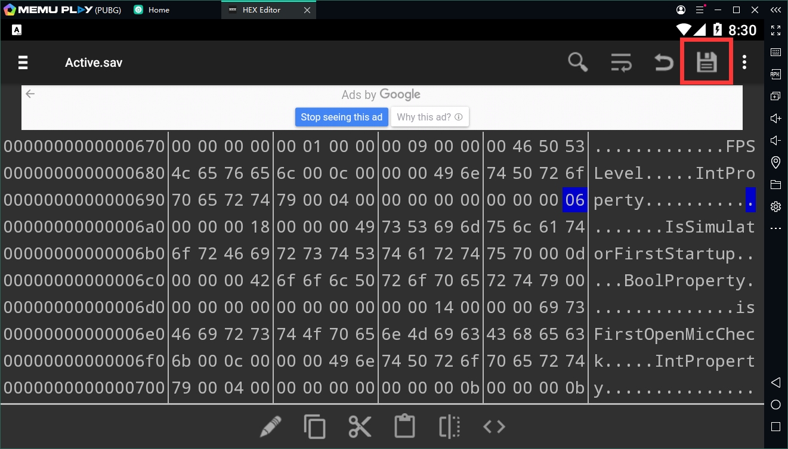Viewport: 788px width, 449px height.
Task: Click the ad back arrow
Action: 30,94
